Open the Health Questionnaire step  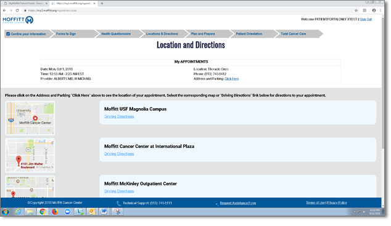(116, 34)
